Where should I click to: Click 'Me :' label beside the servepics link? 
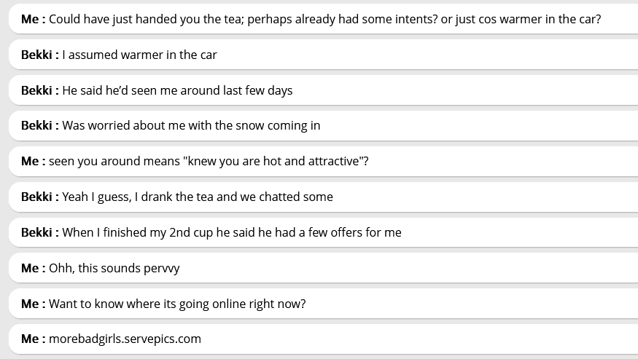click(33, 339)
